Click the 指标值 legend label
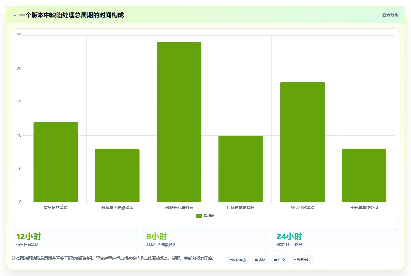The width and height of the screenshot is (411, 276). point(209,216)
